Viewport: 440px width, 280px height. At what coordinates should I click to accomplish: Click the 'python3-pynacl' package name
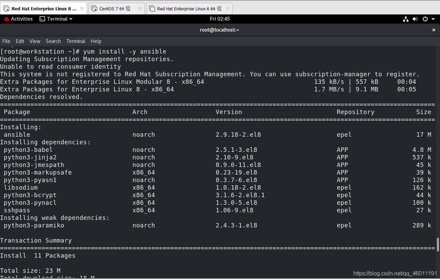click(30, 203)
